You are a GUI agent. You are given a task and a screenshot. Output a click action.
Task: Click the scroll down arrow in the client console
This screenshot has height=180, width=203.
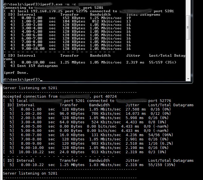[188, 79]
